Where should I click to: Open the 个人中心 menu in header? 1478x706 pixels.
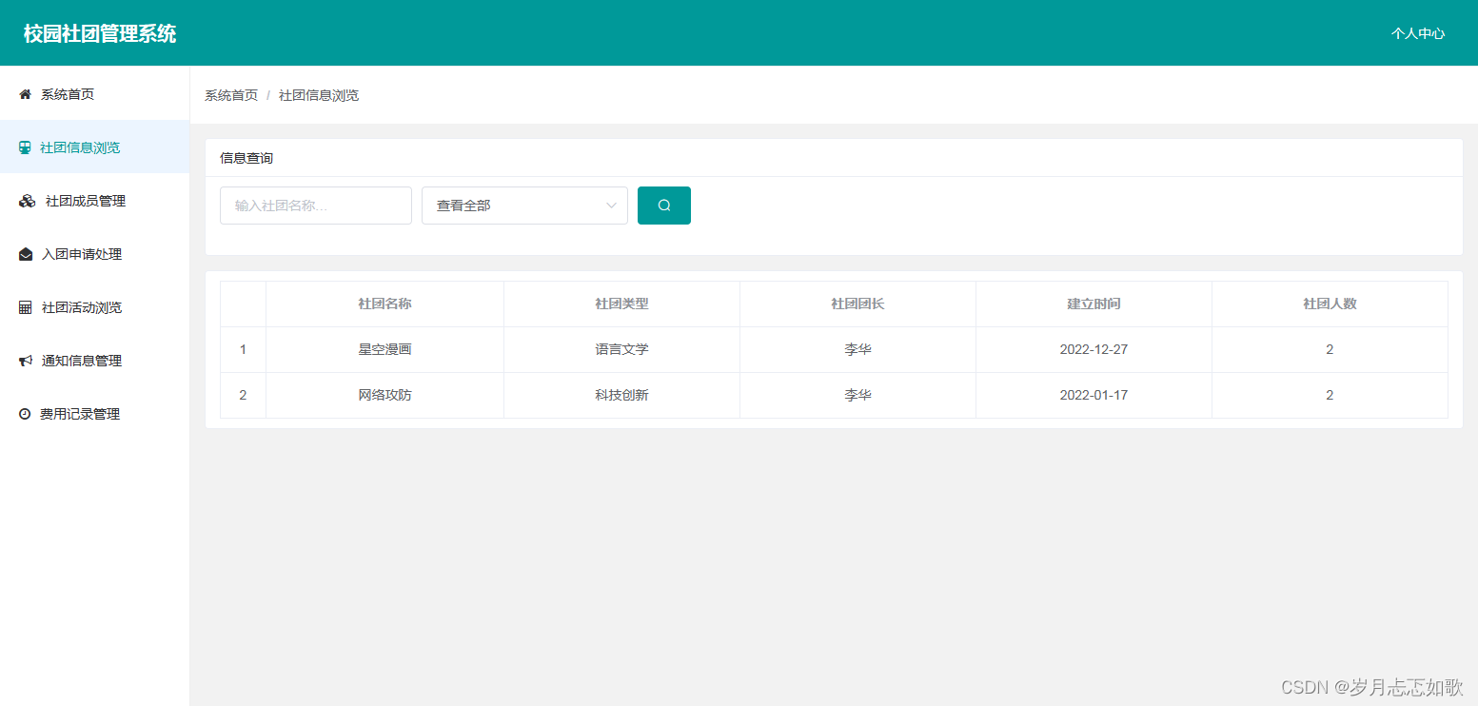coord(1418,33)
